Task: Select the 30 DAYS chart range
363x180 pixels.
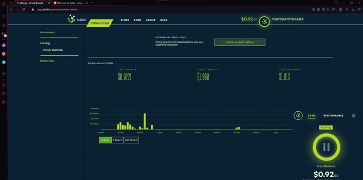Action: coord(131,140)
